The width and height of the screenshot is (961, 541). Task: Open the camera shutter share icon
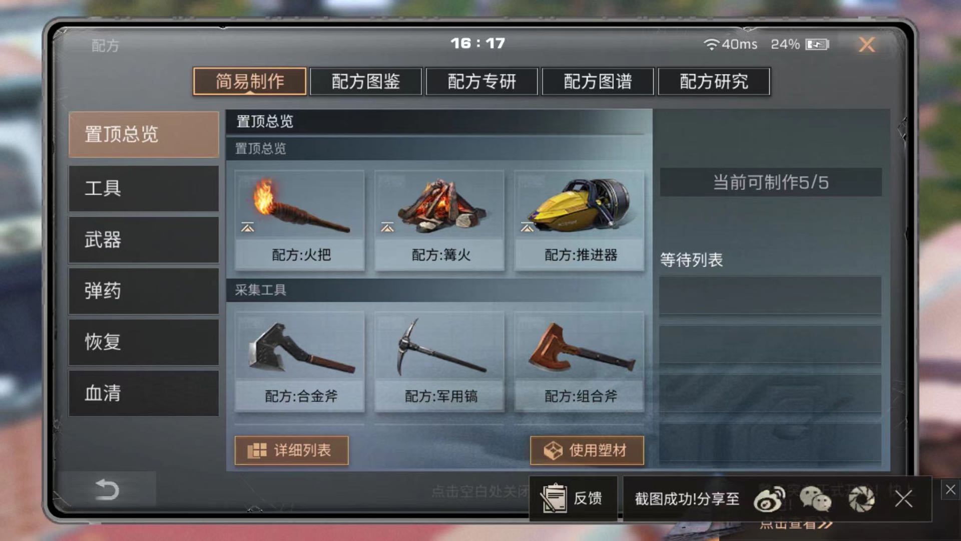tap(861, 499)
